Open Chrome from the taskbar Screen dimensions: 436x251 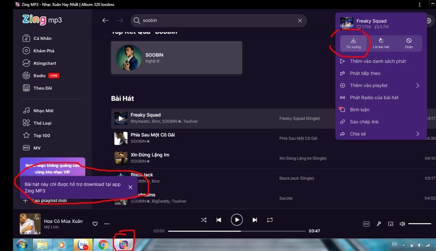(x=103, y=245)
